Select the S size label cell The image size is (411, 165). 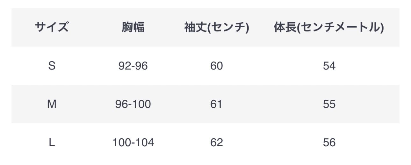[52, 66]
